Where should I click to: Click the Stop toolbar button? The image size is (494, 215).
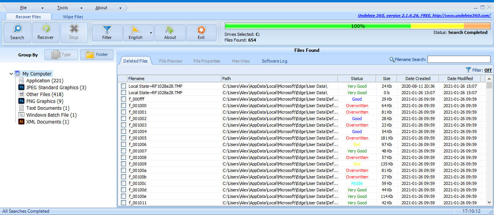tap(74, 32)
